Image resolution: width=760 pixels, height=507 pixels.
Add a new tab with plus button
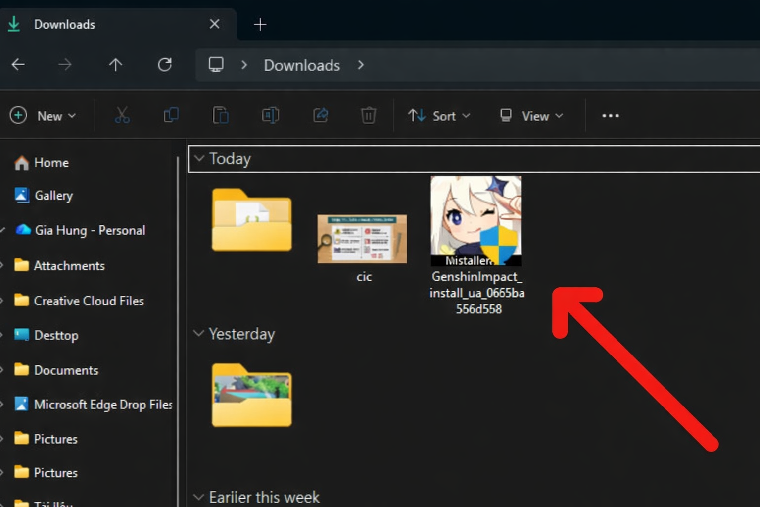[x=260, y=24]
